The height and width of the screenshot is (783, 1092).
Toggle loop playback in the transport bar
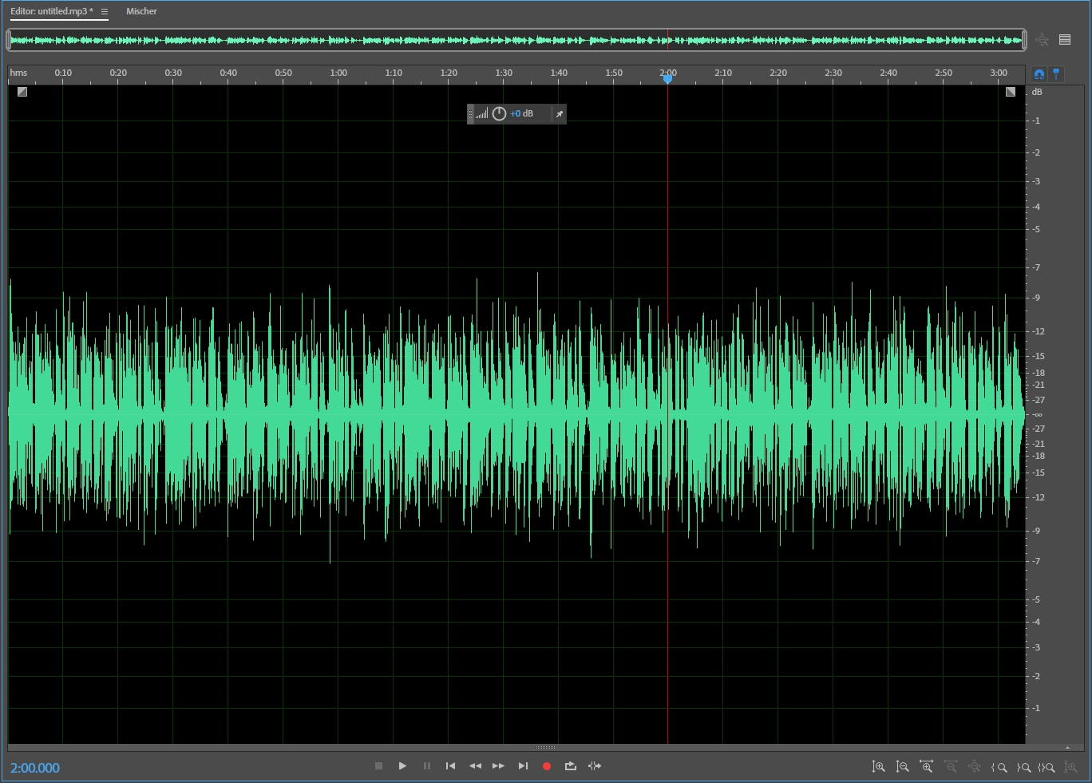pos(570,766)
